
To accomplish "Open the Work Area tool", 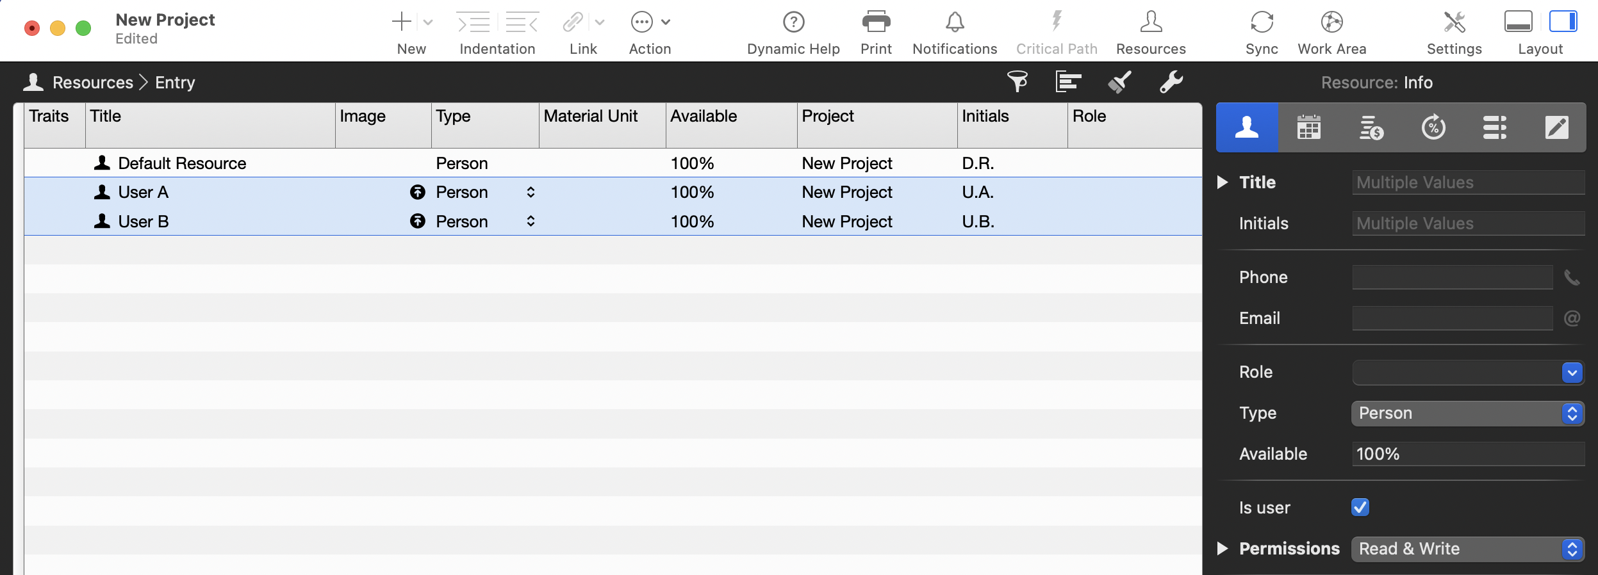I will click(1331, 22).
